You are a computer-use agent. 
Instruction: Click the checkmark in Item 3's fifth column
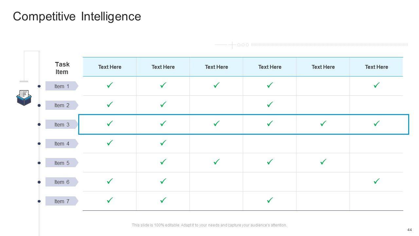click(323, 124)
